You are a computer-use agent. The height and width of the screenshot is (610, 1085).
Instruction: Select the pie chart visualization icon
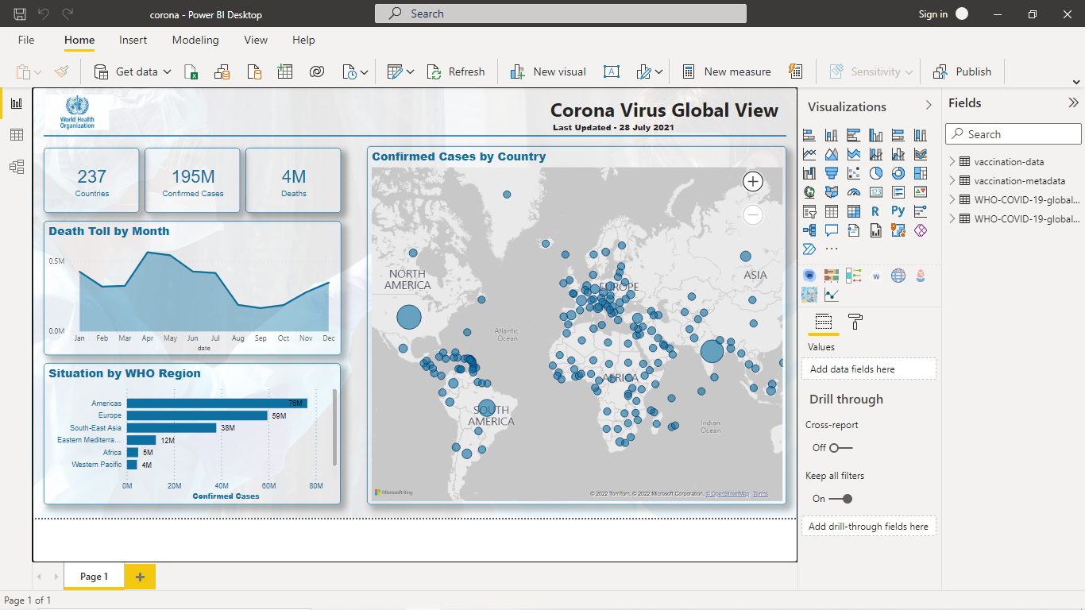point(876,173)
